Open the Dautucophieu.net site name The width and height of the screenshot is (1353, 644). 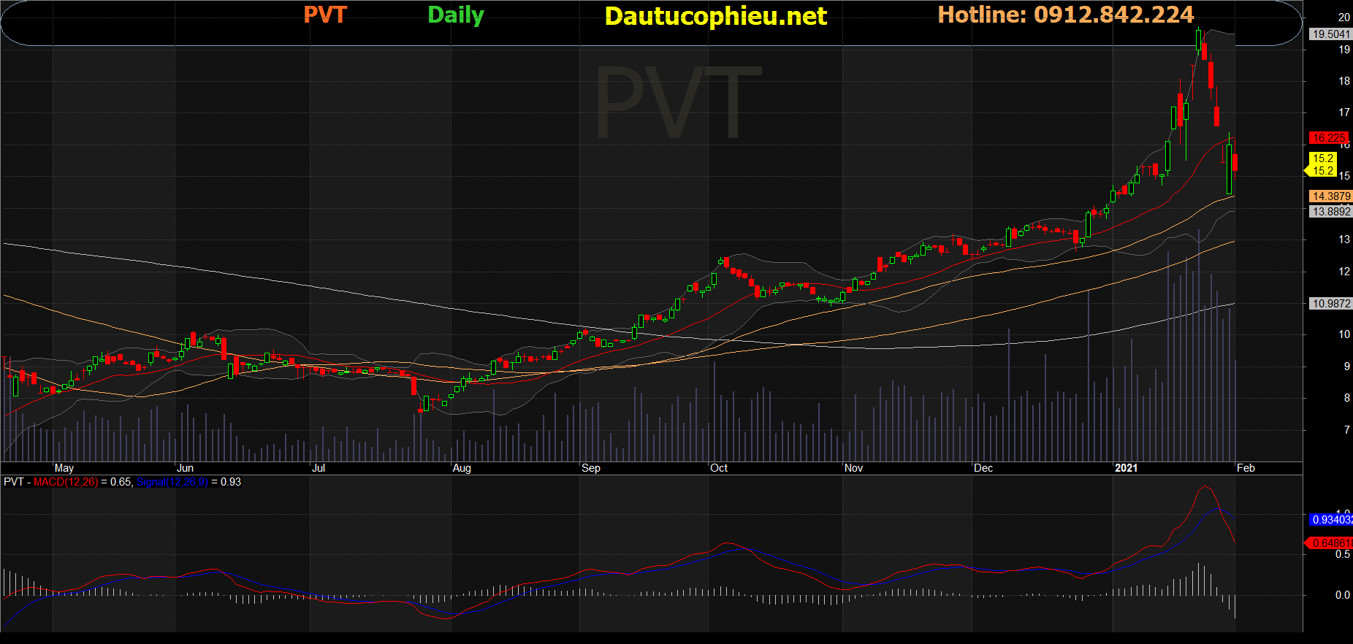(x=716, y=16)
